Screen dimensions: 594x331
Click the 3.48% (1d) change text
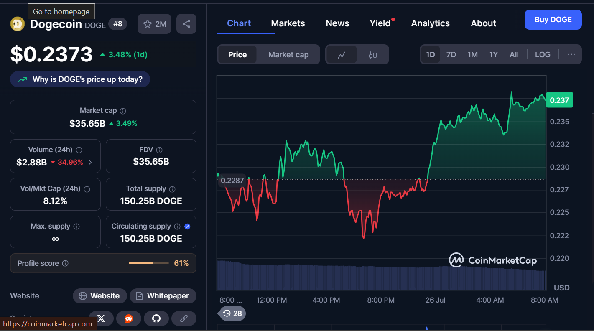coord(128,55)
